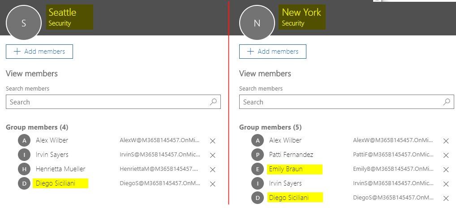Remove Alex Wilber from Seattle group

pyautogui.click(x=213, y=141)
